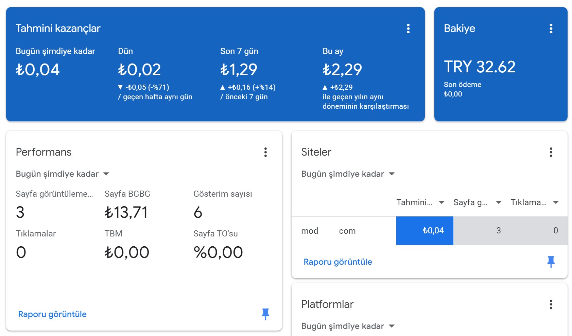The width and height of the screenshot is (572, 336).
Task: Expand the Siteler date range dropdown
Action: (348, 174)
